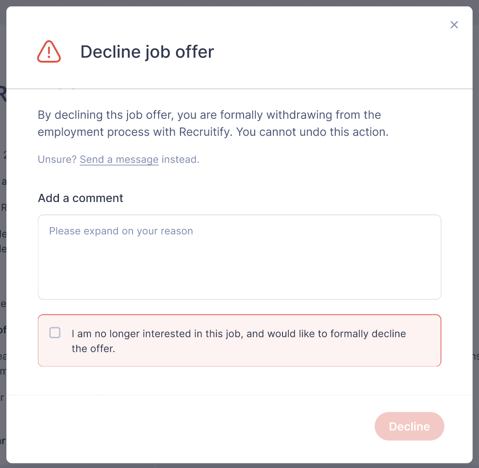
Task: Click the 'You cannot undo this action' sentence
Action: coord(312,132)
